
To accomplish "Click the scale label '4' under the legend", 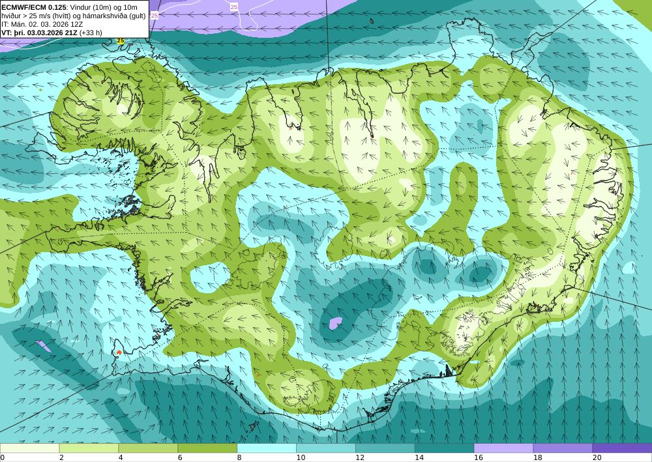I will [121, 457].
